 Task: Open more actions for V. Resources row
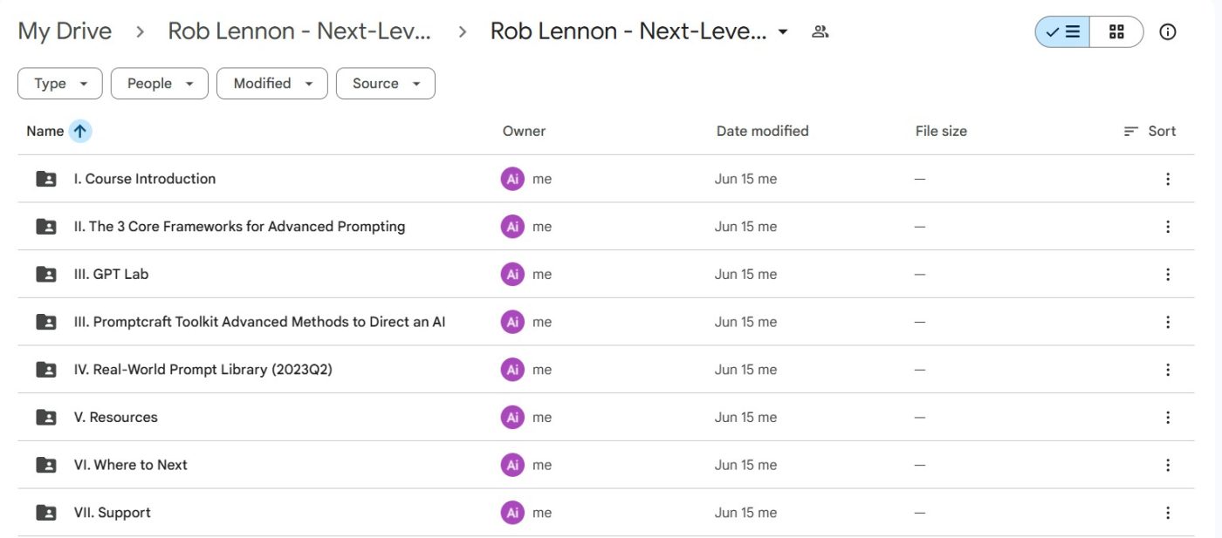[x=1167, y=417]
